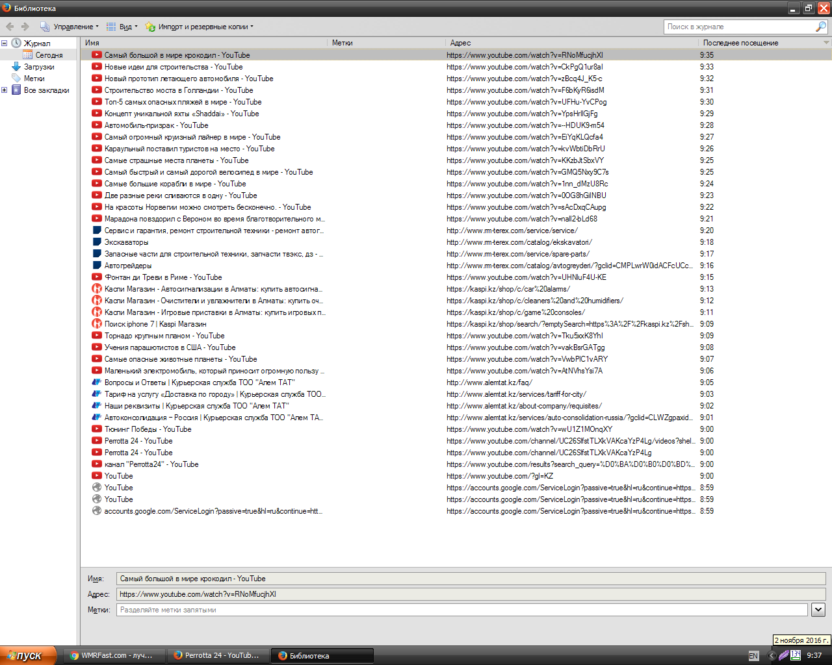This screenshot has width=832, height=665.
Task: Click the Kaspi favicon of 'Автосигнализации' row
Action: coord(97,289)
